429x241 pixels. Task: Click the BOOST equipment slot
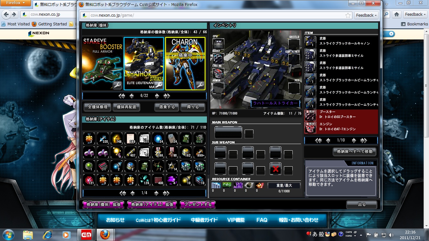[218, 58]
